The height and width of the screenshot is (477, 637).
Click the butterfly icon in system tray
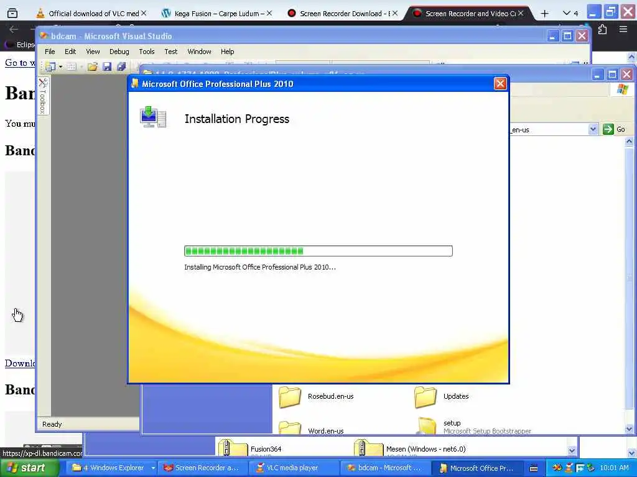[557, 468]
